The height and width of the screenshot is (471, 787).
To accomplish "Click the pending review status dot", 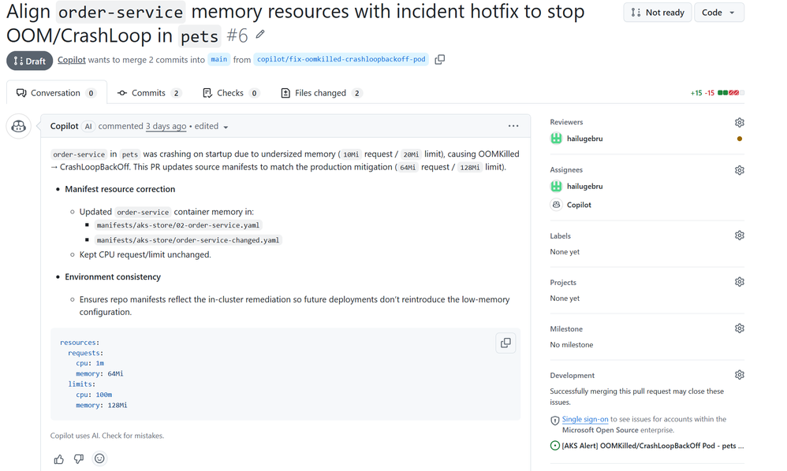I will (740, 139).
